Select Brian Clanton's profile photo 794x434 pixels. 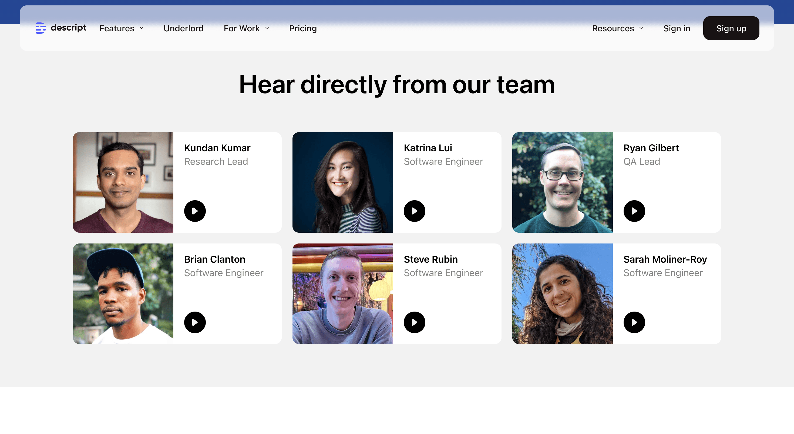click(123, 294)
